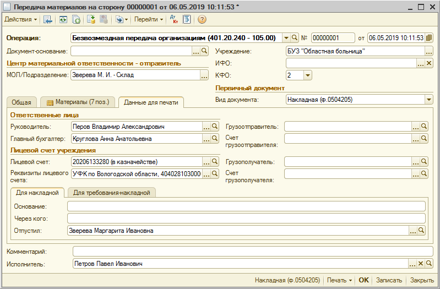Expand the Вид документа dropdown
Image resolution: width=440 pixels, height=289 pixels.
click(x=429, y=100)
